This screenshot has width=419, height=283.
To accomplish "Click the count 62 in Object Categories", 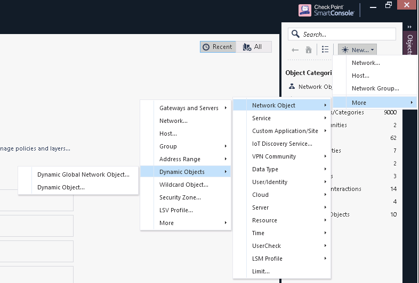I will coord(393,138).
